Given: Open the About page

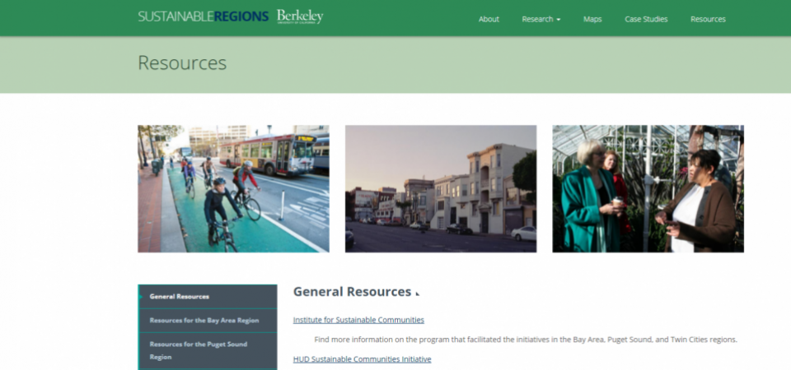Looking at the screenshot, I should pos(489,19).
